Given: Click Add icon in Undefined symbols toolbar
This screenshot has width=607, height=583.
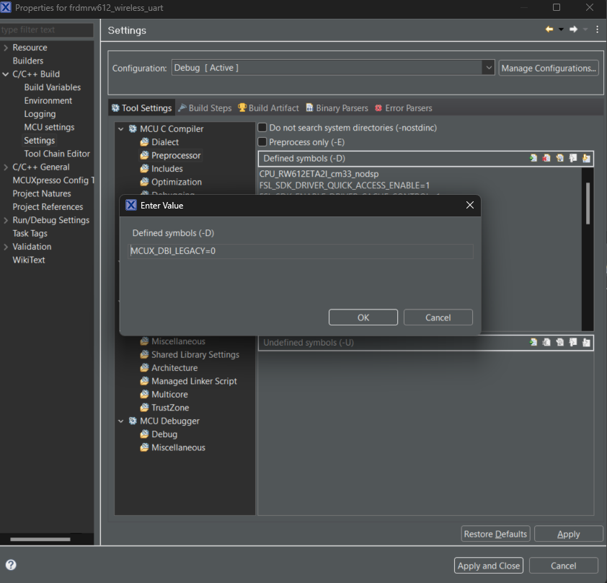Looking at the screenshot, I should click(533, 342).
